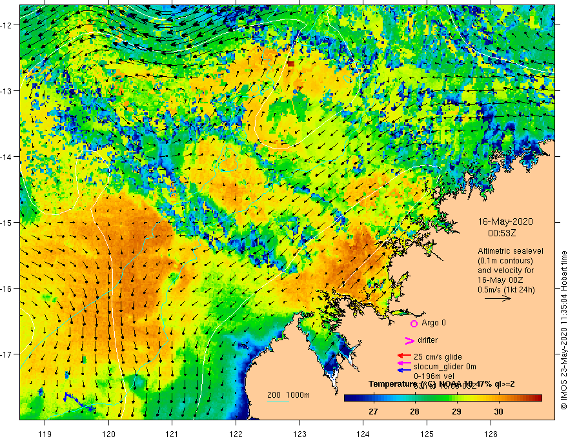Click longitude axis label 123
568x439 pixels.
299,434
